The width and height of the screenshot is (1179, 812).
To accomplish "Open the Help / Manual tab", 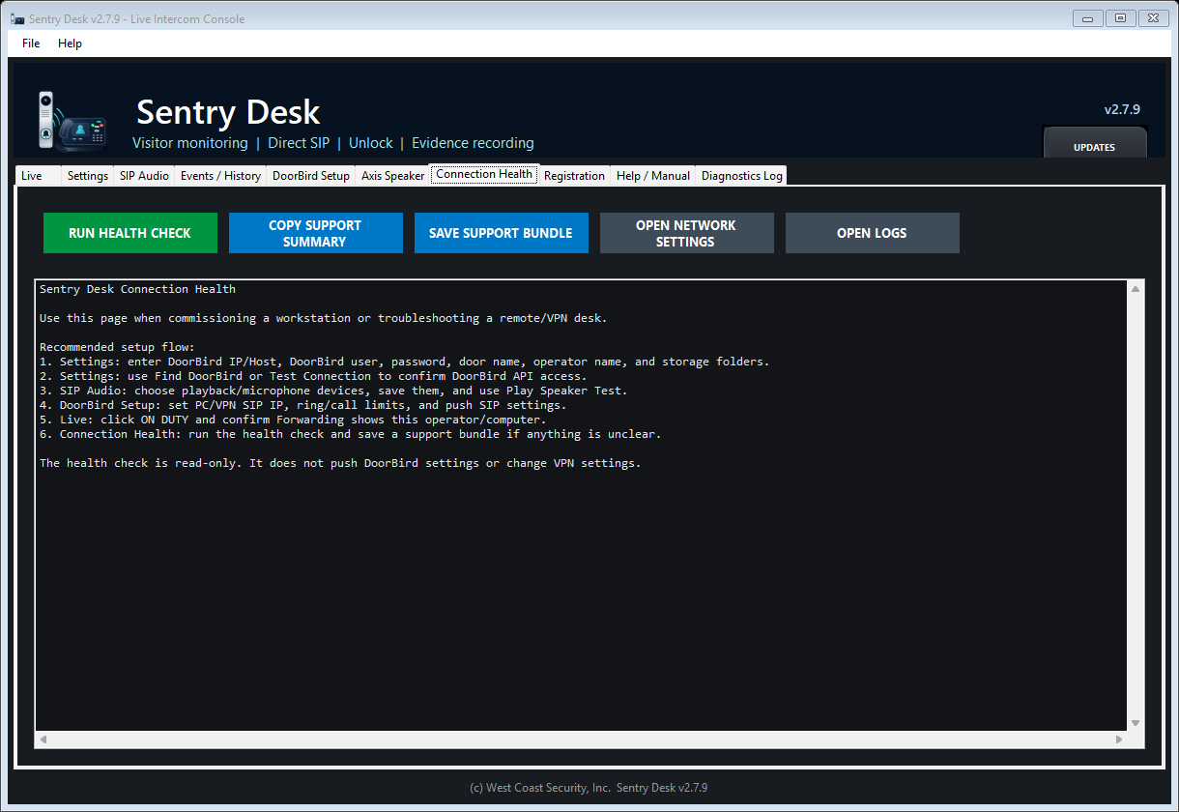I will coord(653,176).
